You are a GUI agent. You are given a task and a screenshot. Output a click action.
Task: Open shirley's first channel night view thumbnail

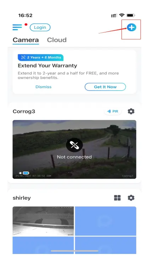pyautogui.click(x=43, y=221)
